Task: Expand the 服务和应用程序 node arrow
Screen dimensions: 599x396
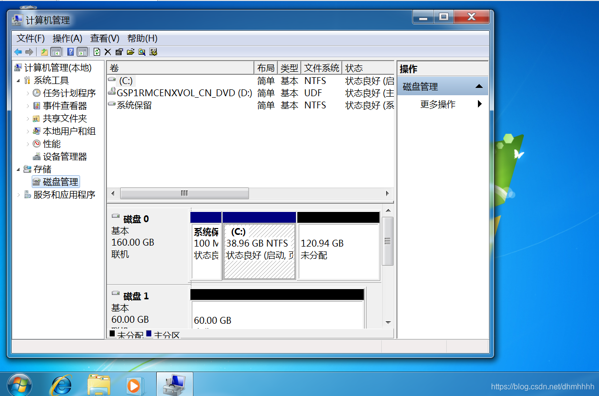Action: 18,195
